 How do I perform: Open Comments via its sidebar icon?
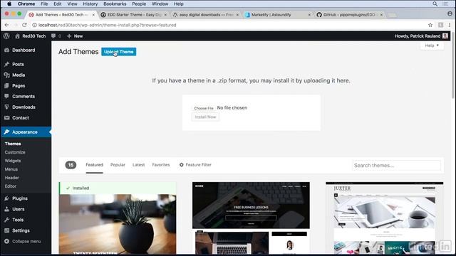click(x=6, y=97)
